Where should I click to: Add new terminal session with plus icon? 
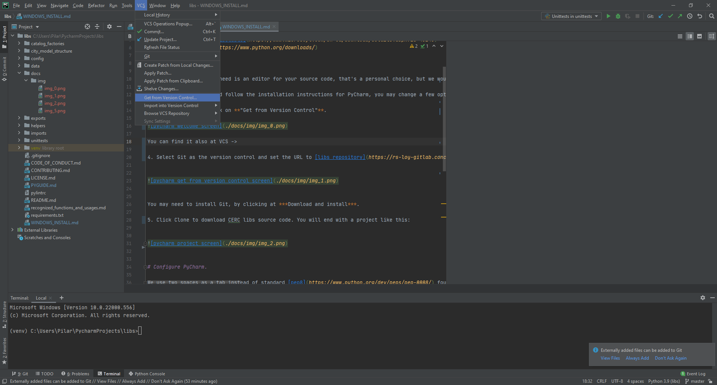point(62,298)
